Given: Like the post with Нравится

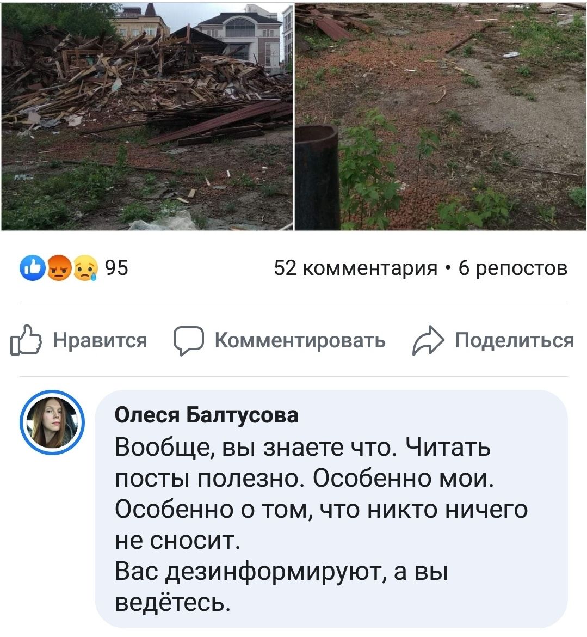Looking at the screenshot, I should tap(100, 340).
